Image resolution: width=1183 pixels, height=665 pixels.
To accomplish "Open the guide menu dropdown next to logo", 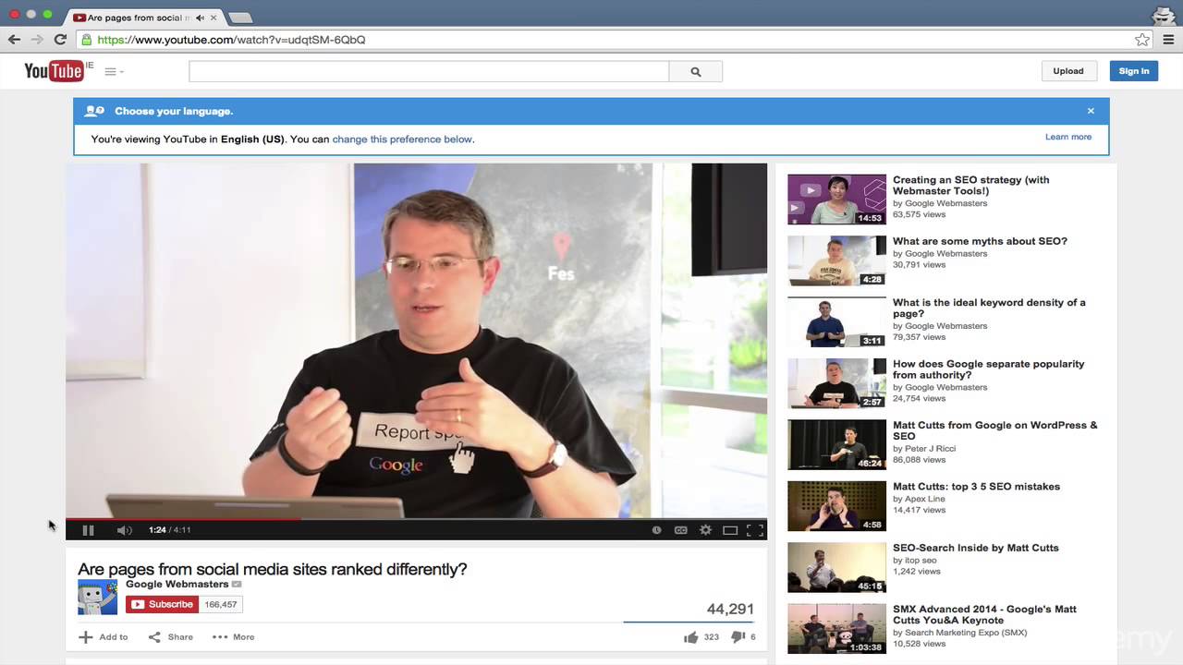I will (x=114, y=72).
